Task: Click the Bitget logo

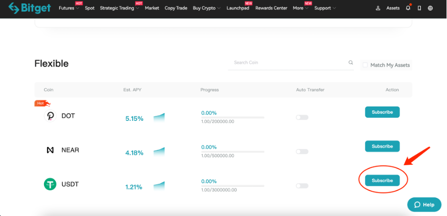Action: 29,8
